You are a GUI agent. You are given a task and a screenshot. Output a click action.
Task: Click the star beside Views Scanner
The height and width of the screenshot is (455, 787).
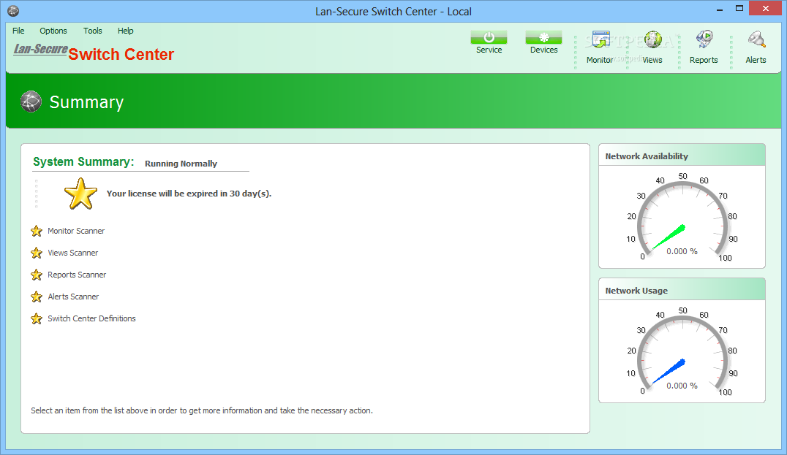click(x=36, y=253)
